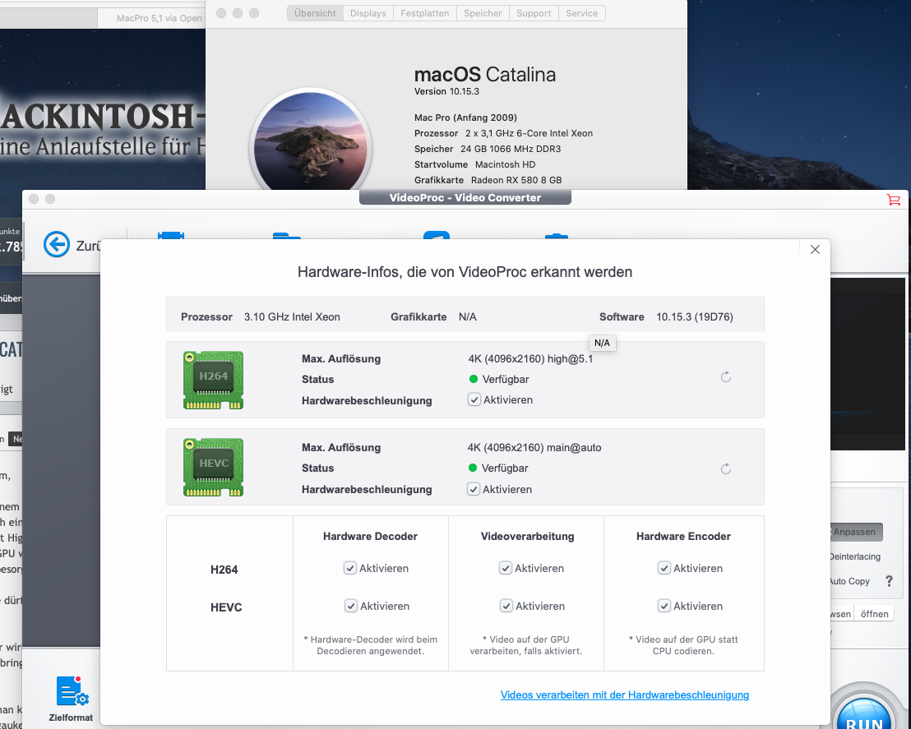Open the Displays tab

(x=368, y=13)
